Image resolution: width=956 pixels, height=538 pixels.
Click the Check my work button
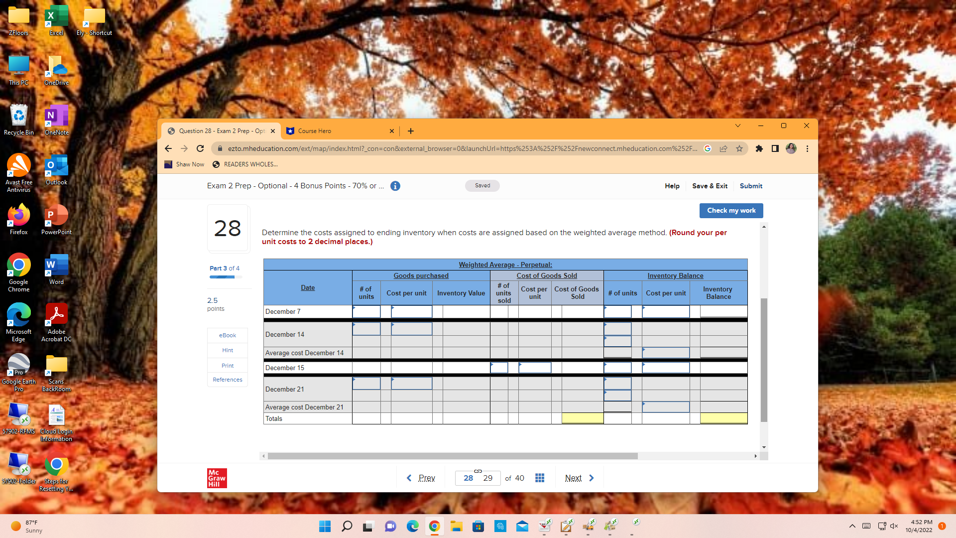tap(730, 210)
